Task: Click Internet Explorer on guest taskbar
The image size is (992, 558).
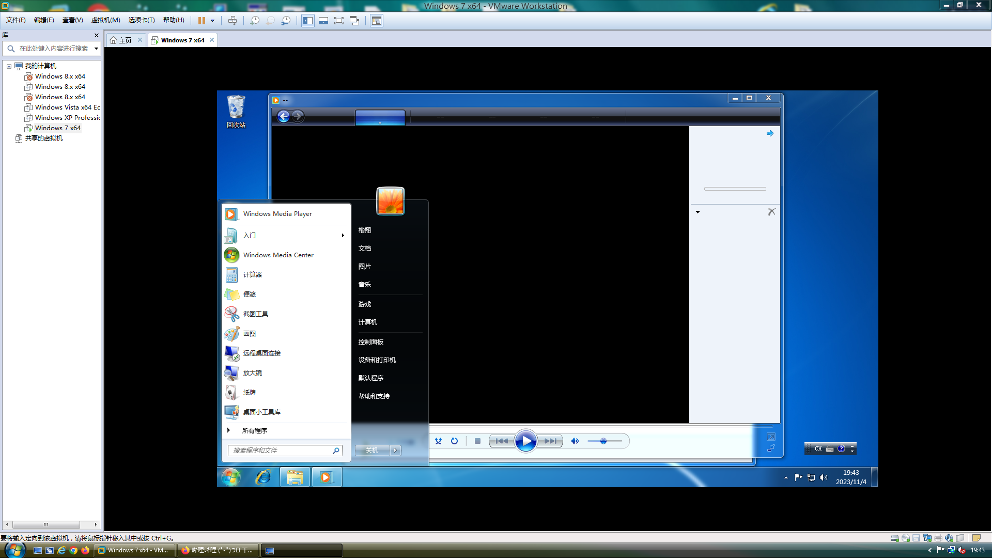Action: [263, 477]
